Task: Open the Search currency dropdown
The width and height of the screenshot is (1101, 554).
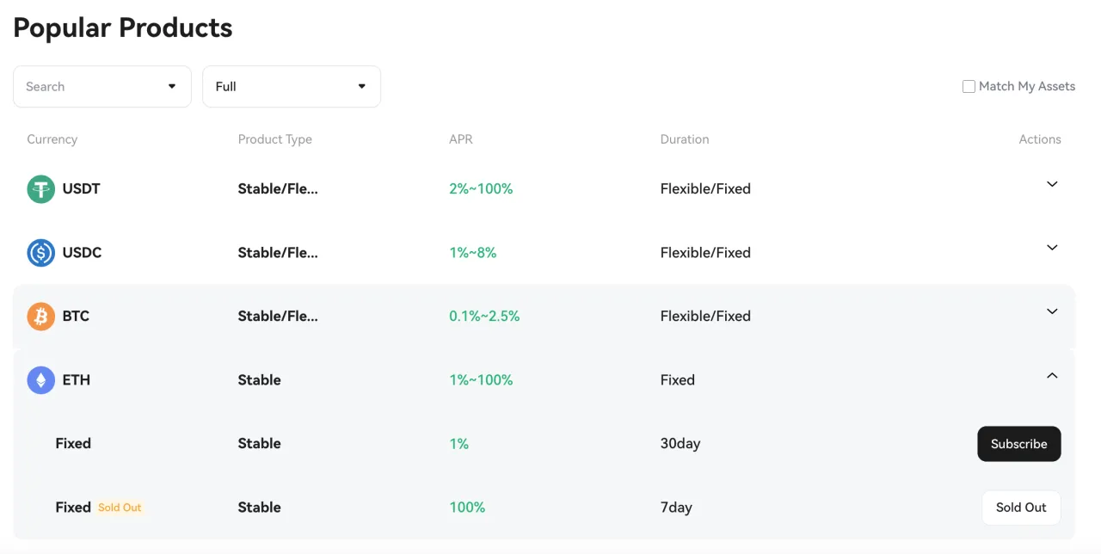Action: click(x=102, y=86)
